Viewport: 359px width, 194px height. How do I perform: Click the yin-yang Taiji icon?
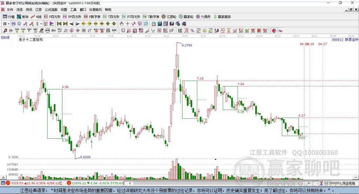274,31
